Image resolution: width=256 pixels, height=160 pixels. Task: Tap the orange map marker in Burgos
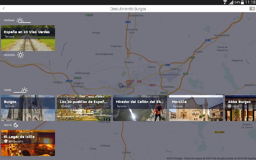point(128,82)
